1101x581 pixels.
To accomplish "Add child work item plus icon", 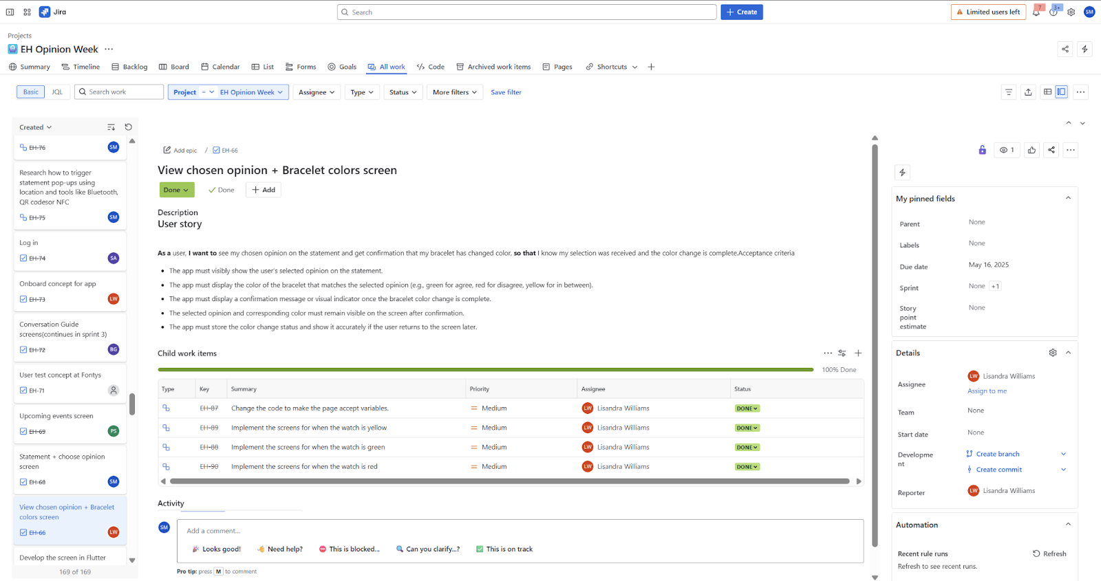I will [858, 353].
